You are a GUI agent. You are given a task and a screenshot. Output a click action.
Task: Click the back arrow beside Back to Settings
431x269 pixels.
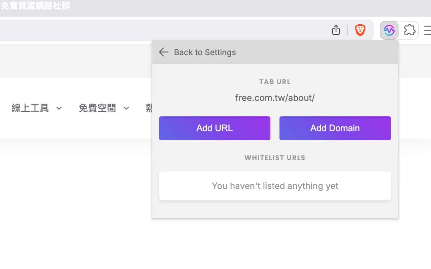[x=164, y=52]
